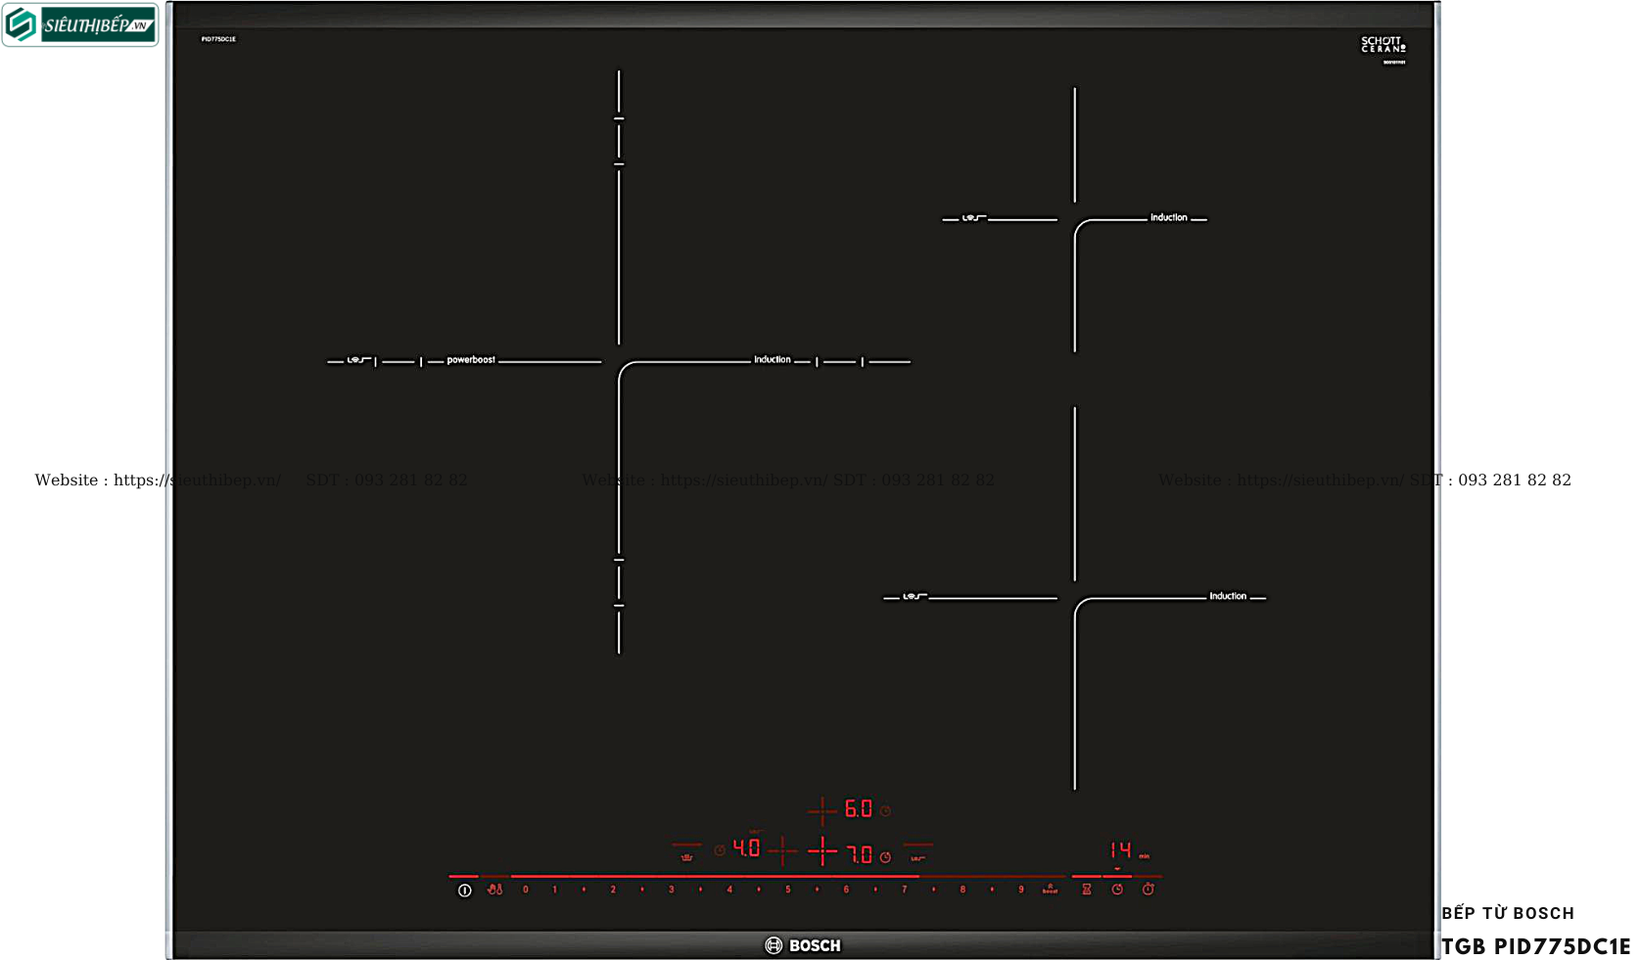
Task: Tap power level 0 on slider
Action: tap(526, 890)
